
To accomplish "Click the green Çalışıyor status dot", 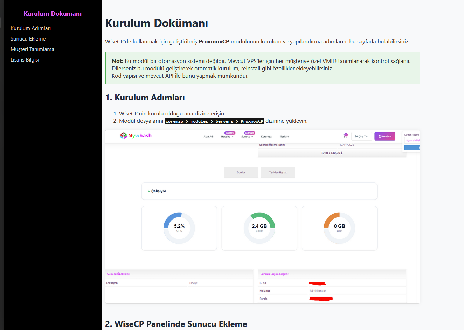I will pyautogui.click(x=149, y=191).
